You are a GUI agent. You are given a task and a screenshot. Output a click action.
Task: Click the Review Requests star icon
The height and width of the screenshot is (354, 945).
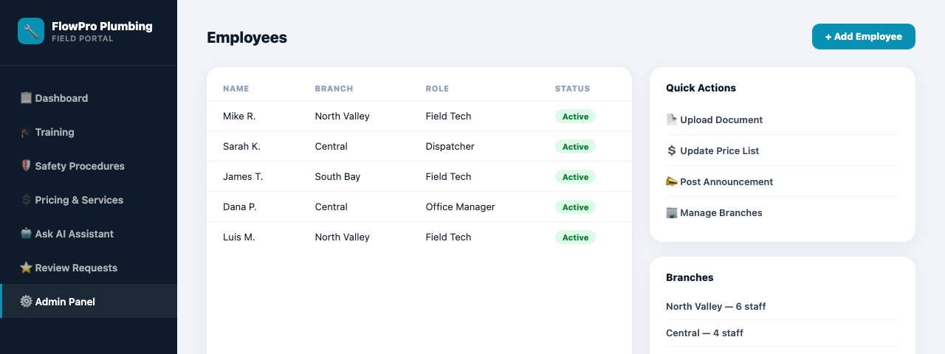click(26, 268)
